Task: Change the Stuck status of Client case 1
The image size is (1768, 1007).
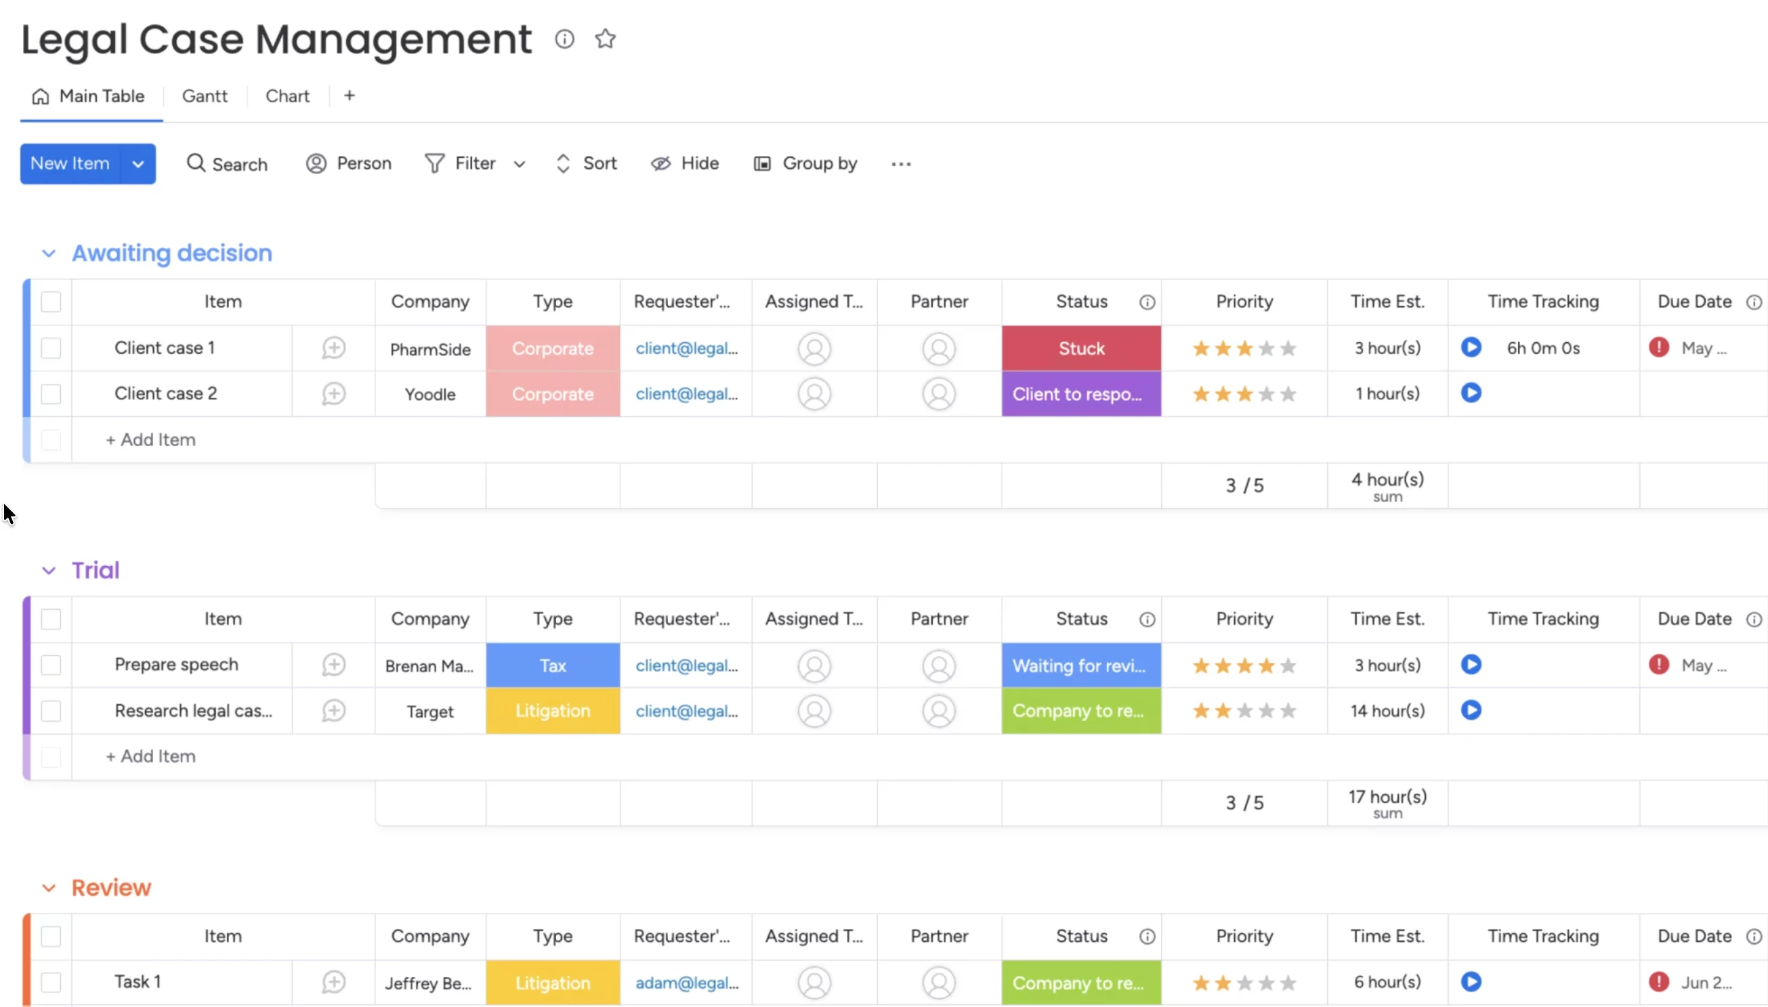Action: pyautogui.click(x=1080, y=348)
